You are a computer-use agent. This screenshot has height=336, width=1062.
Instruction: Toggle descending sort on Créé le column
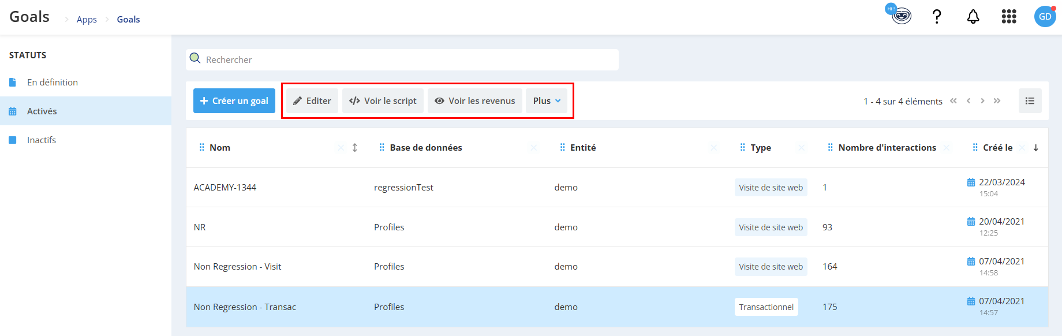1036,148
